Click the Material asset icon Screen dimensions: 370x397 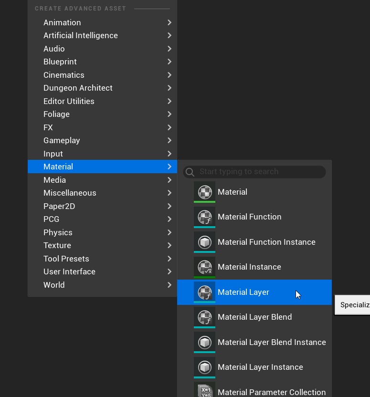204,192
